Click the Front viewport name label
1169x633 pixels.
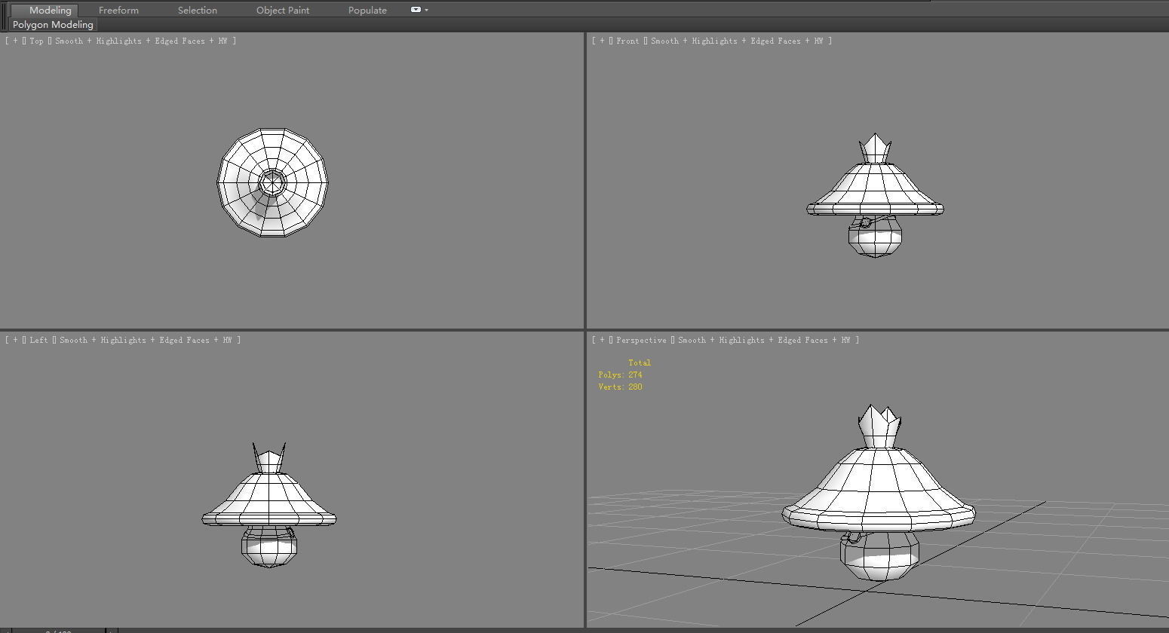(627, 41)
